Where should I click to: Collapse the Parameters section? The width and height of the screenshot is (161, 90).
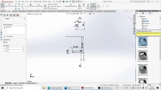tap(25, 46)
